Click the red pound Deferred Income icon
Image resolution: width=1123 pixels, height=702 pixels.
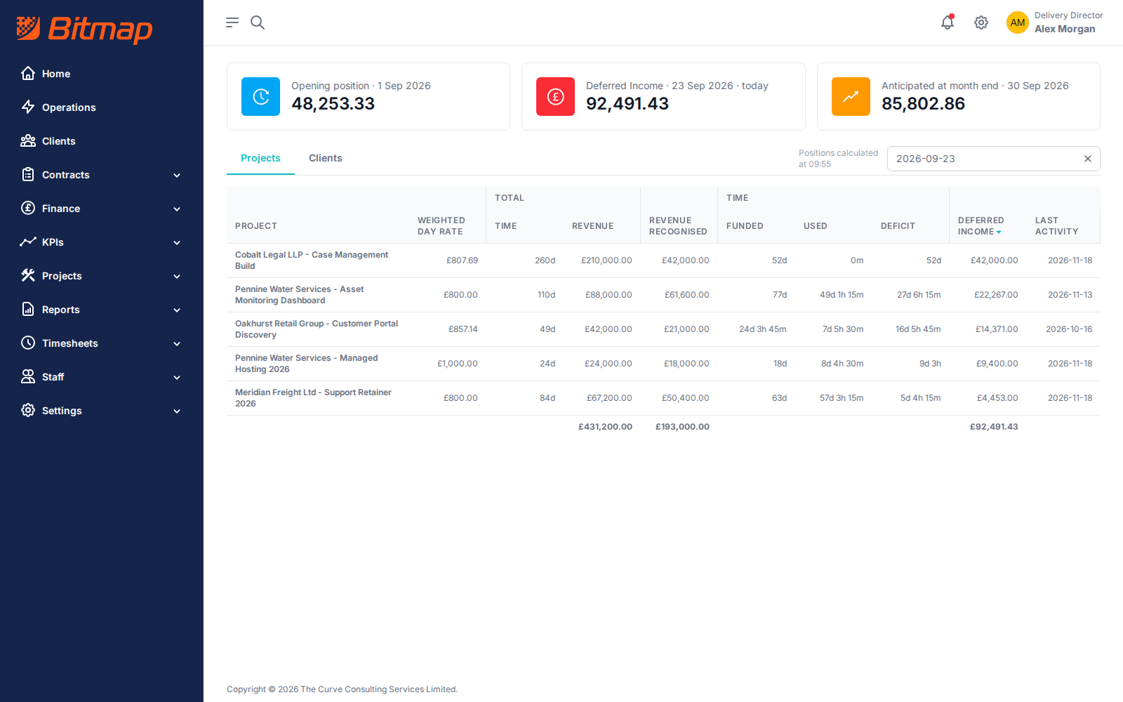click(x=555, y=96)
